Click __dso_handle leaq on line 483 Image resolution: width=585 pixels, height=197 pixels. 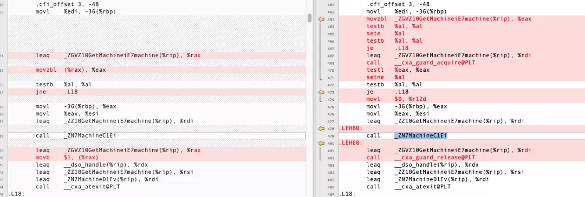[422, 165]
